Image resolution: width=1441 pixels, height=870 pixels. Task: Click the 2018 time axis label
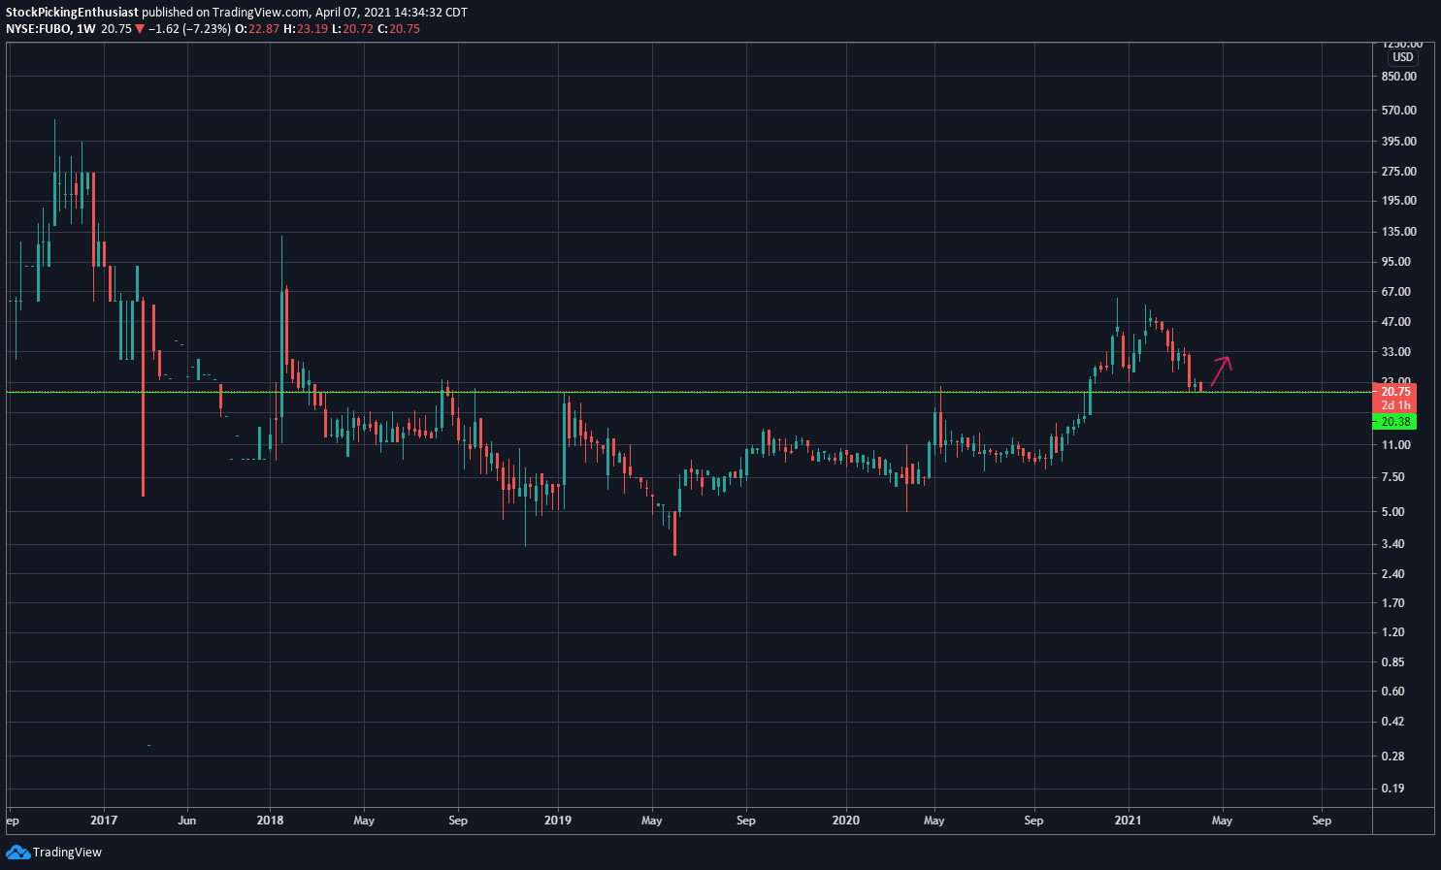click(x=271, y=821)
